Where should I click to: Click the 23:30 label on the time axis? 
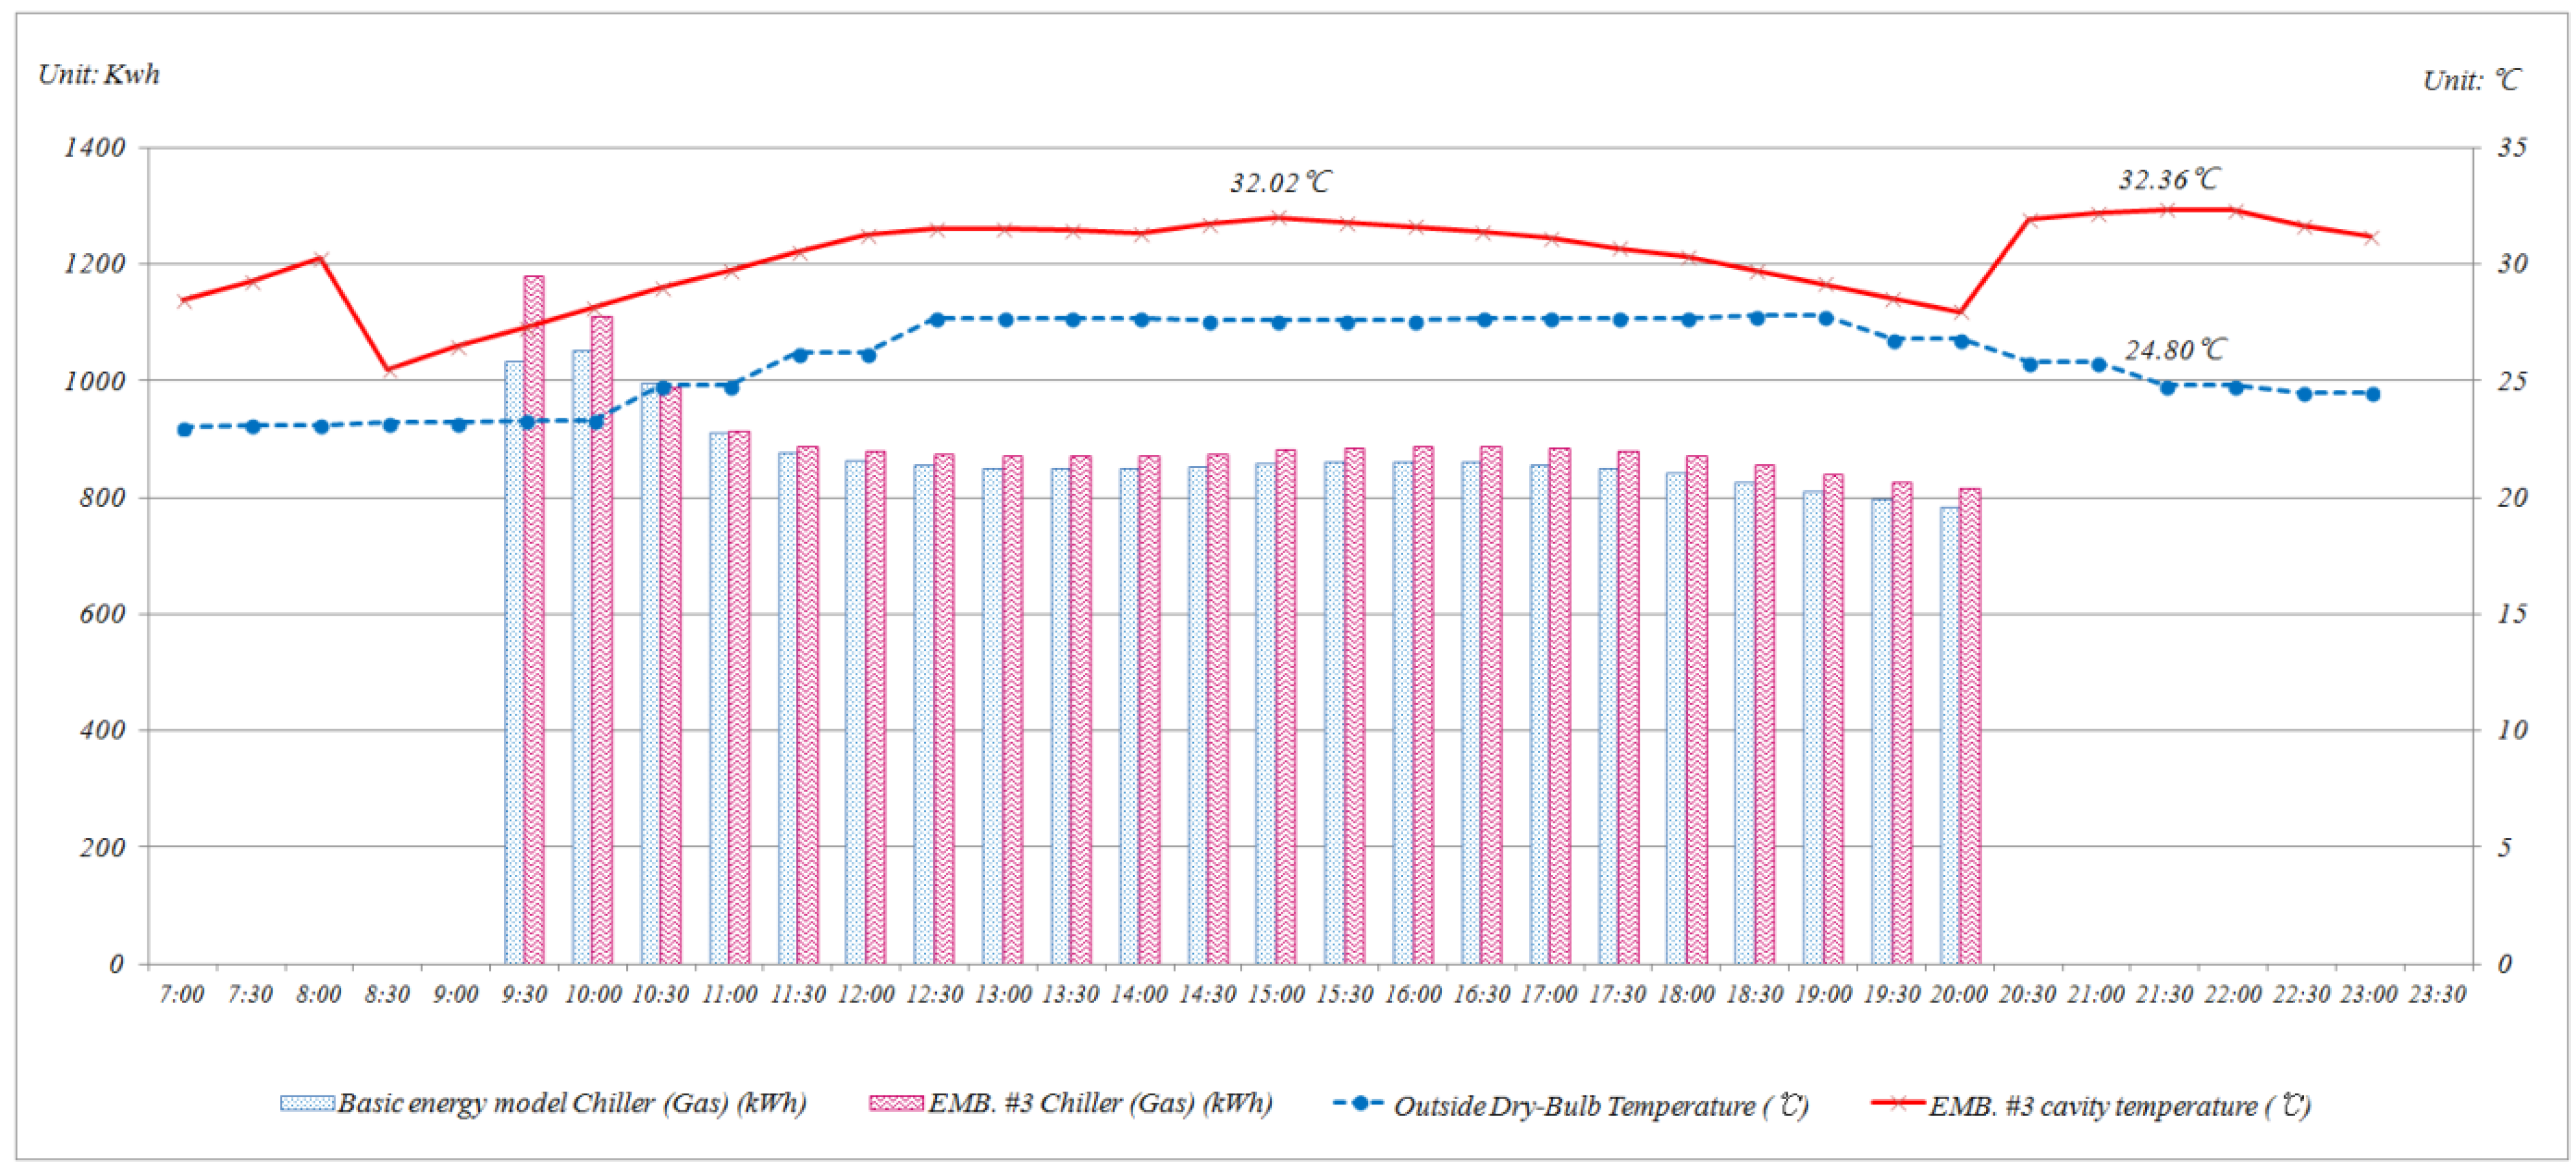(2437, 994)
